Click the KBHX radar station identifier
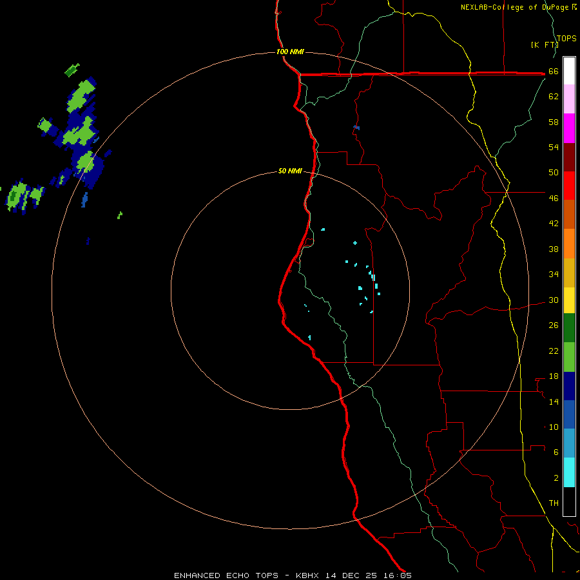The image size is (580, 580). point(309,575)
